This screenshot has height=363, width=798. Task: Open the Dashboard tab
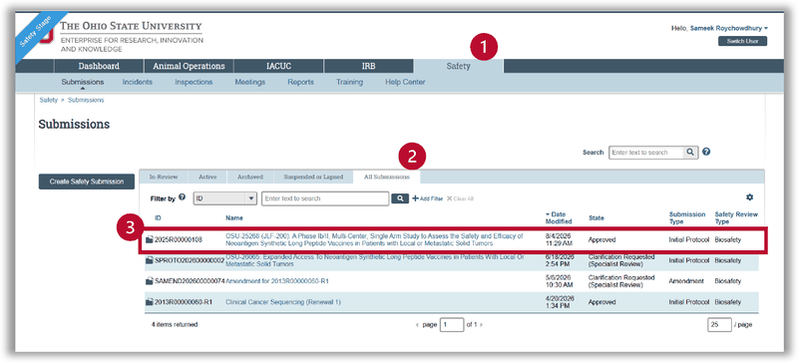[x=99, y=66]
